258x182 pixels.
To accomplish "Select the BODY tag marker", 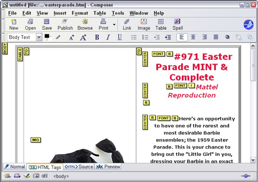I will 5,48.
